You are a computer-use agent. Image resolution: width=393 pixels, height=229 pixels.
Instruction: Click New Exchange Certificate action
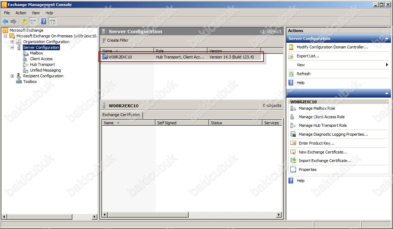pos(323,152)
